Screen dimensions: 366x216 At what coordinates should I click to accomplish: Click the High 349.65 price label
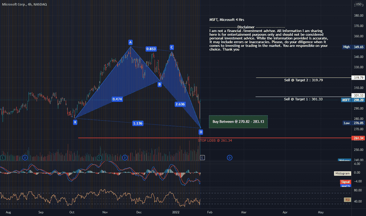coord(353,47)
